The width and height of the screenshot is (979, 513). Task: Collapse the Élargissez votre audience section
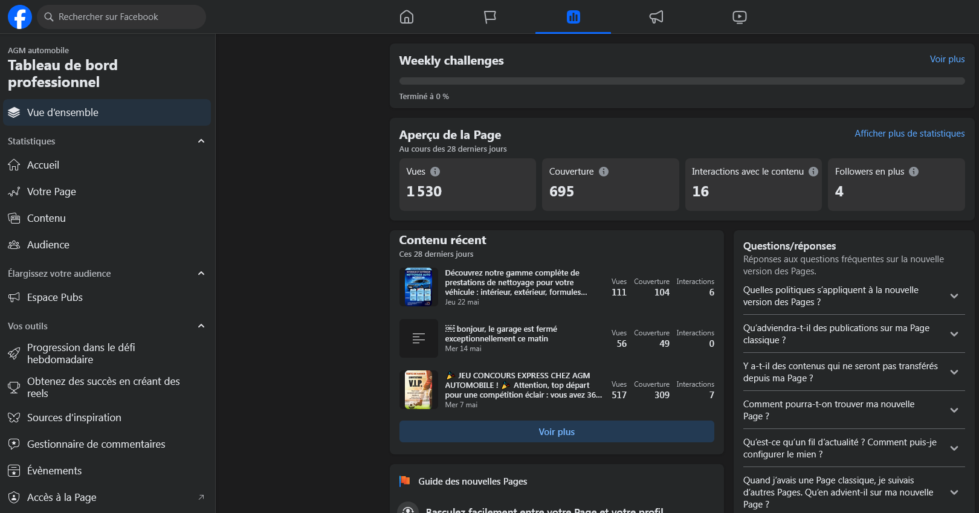[201, 273]
